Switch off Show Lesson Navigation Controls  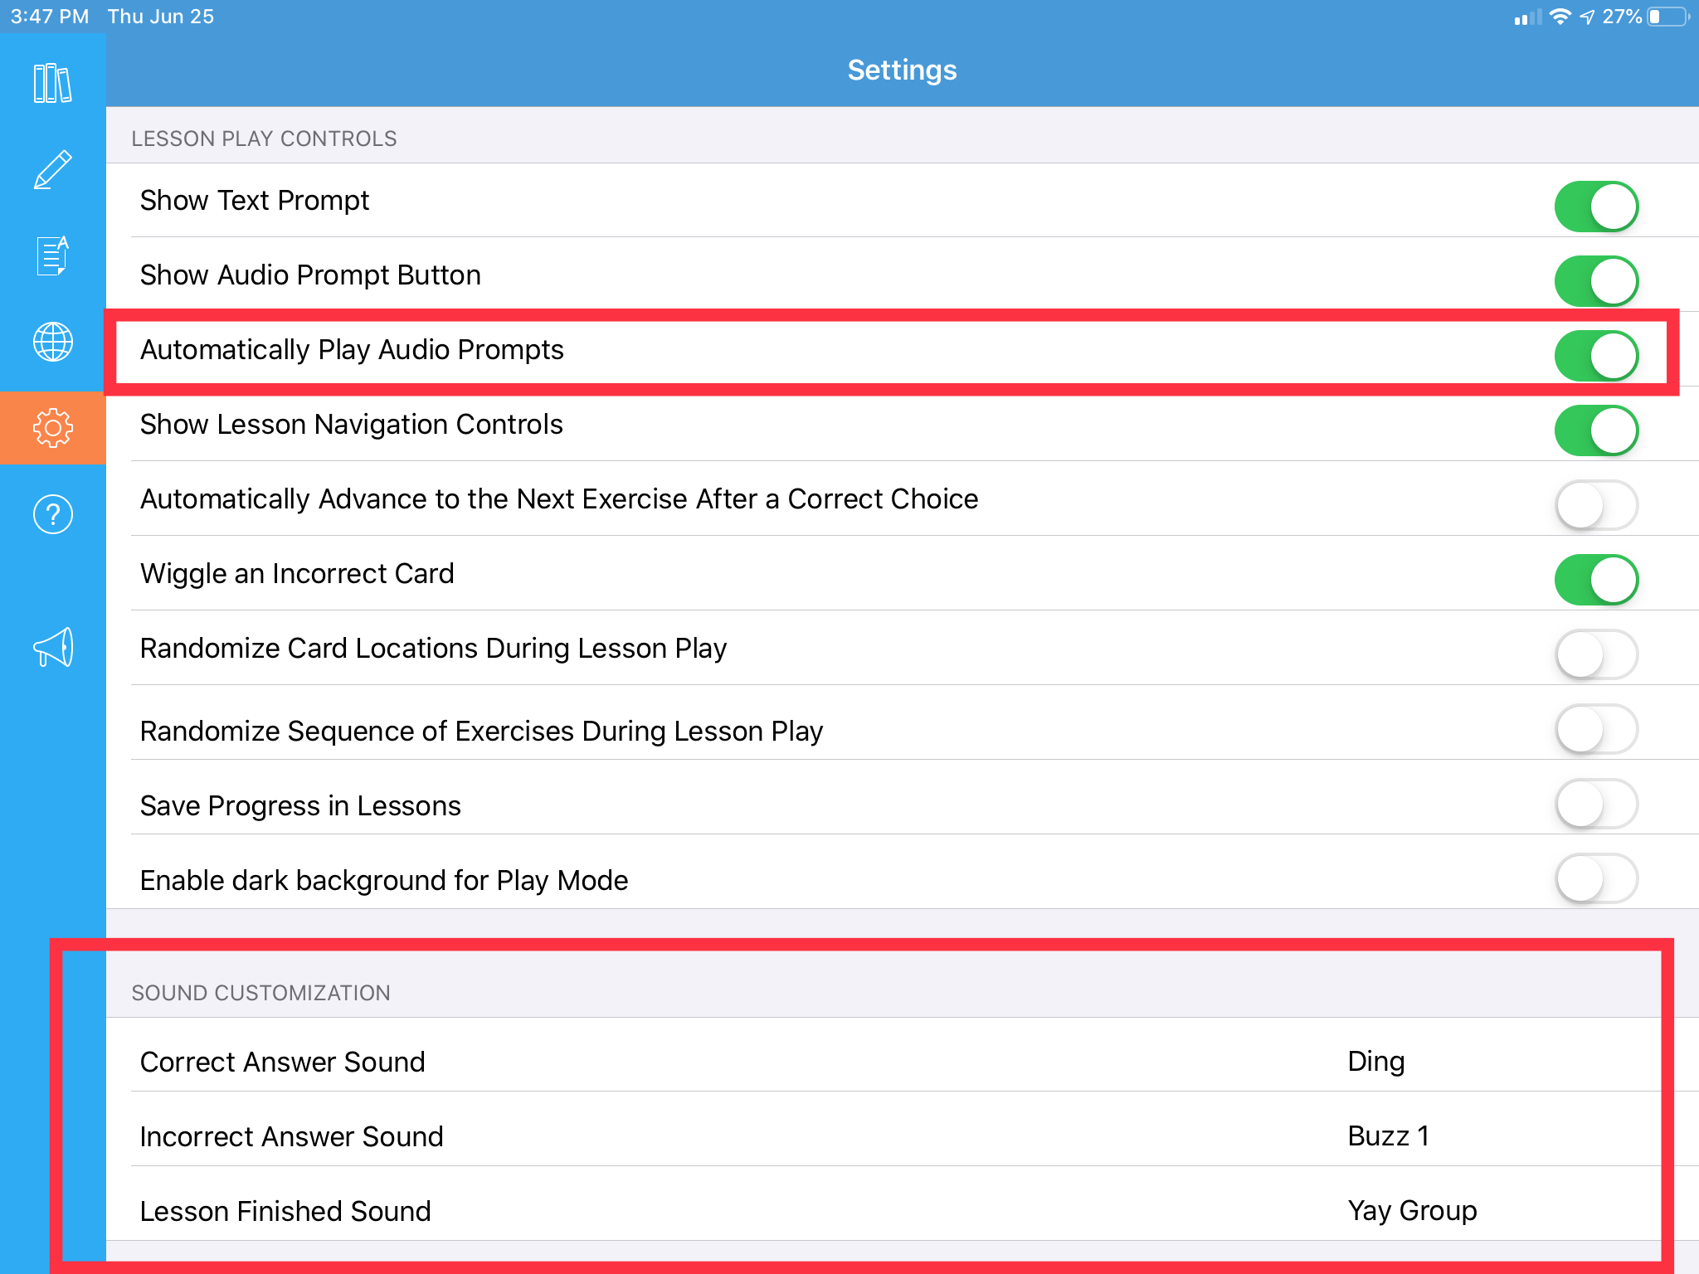pyautogui.click(x=1596, y=430)
